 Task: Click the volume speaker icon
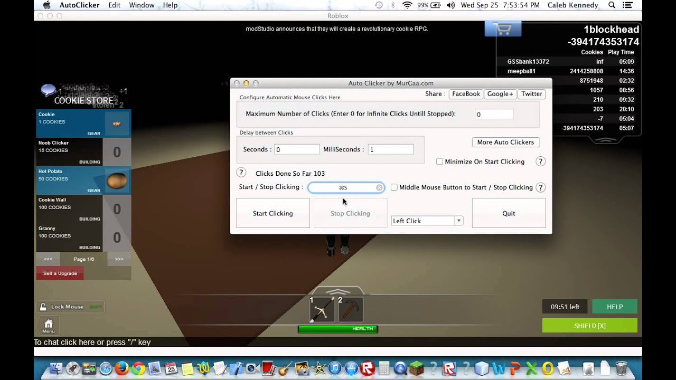(450, 5)
